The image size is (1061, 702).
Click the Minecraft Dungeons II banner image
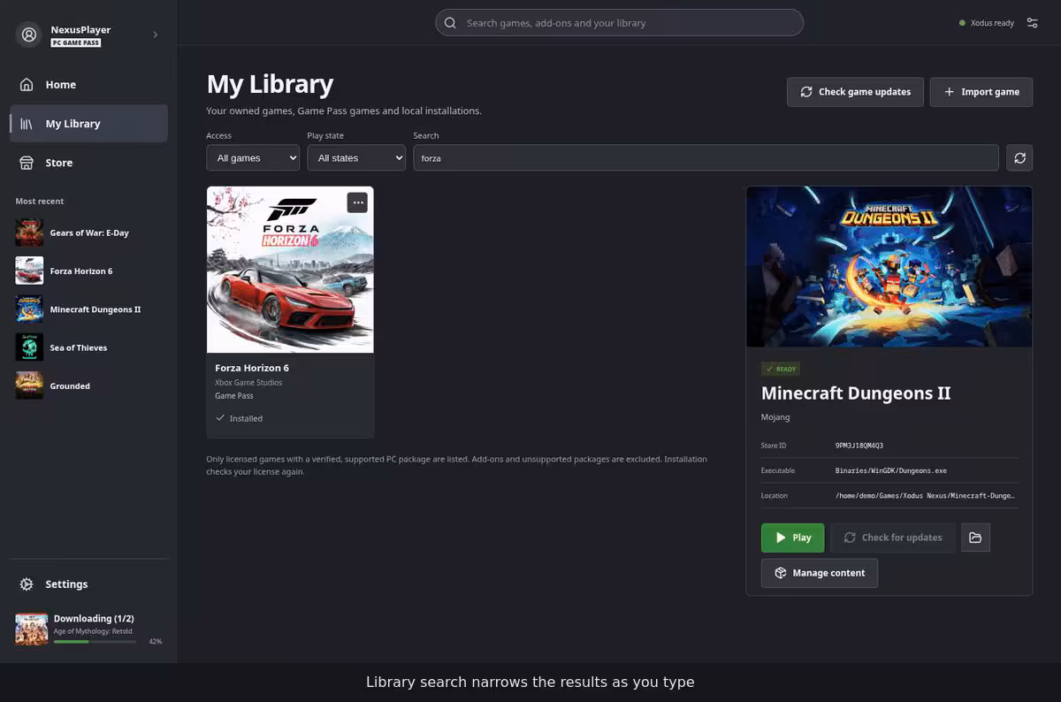[x=889, y=266]
